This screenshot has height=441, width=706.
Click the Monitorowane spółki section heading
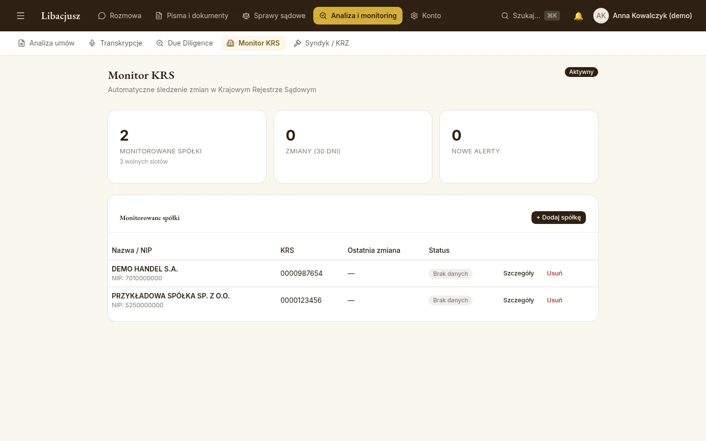pos(150,218)
